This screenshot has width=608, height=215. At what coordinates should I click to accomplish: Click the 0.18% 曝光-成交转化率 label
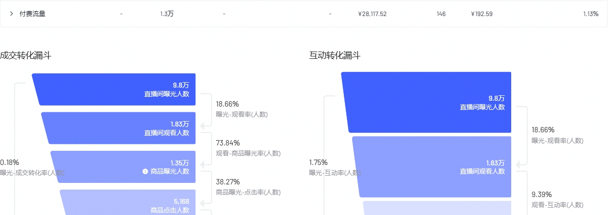pyautogui.click(x=32, y=167)
